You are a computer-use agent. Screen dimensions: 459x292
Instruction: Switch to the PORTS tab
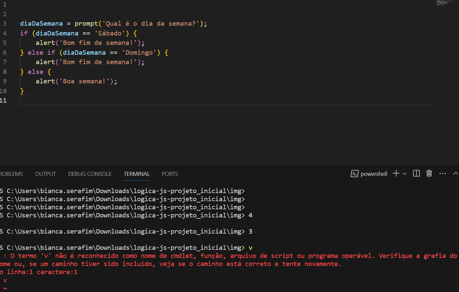point(170,174)
